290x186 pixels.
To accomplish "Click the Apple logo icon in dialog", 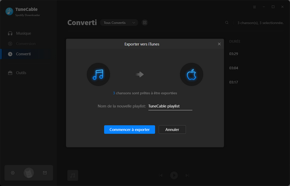I will click(x=191, y=75).
